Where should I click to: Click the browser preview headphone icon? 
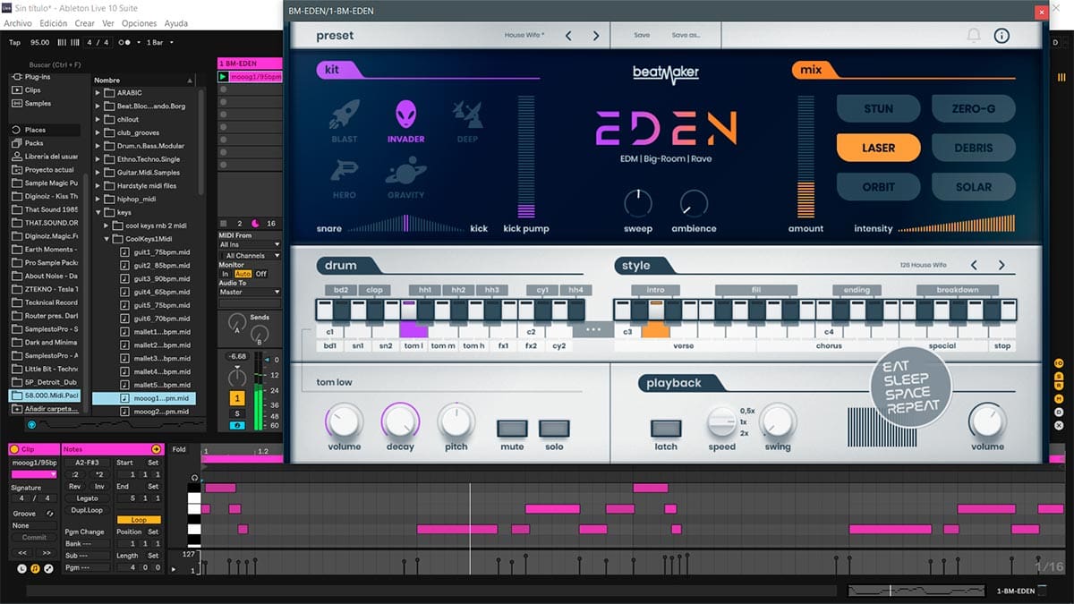point(32,424)
